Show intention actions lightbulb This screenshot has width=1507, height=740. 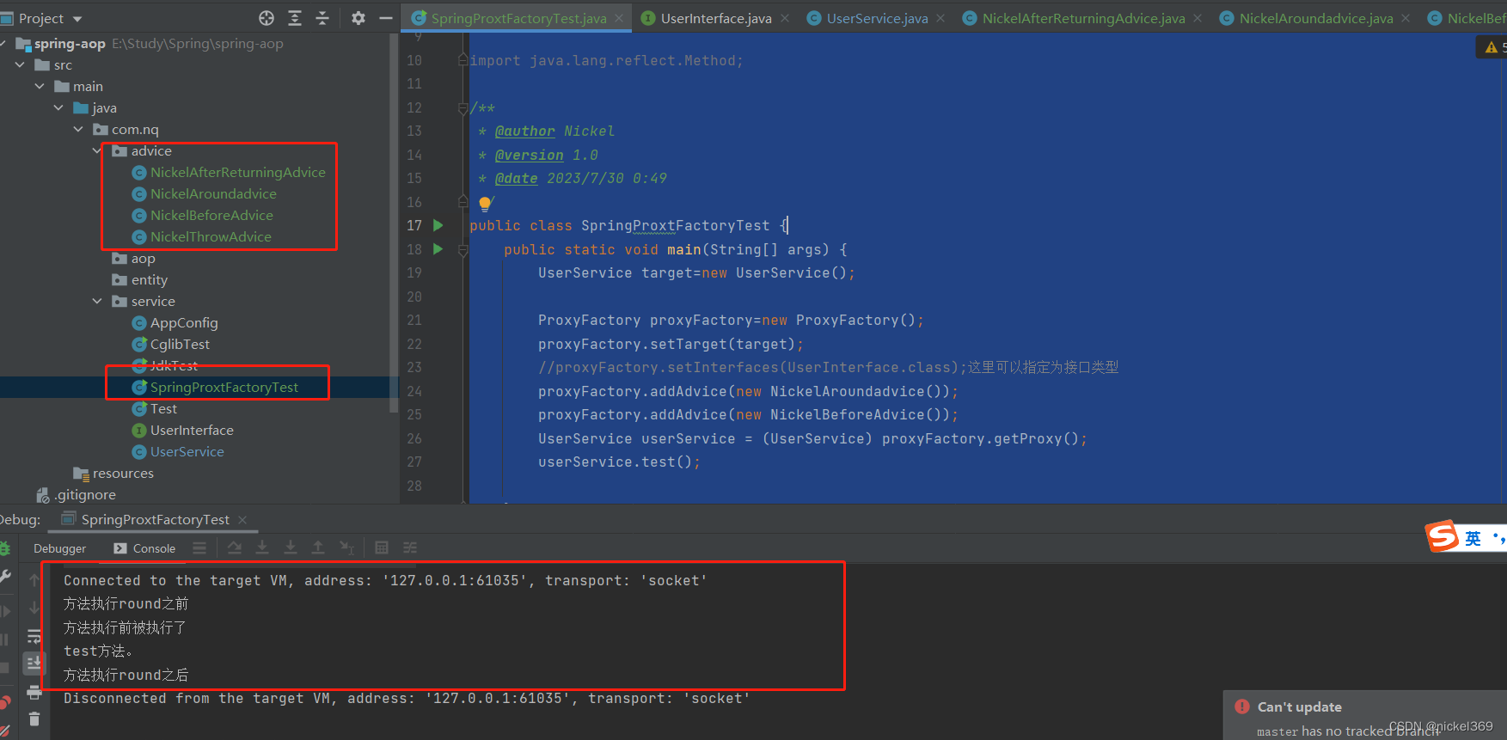pos(485,204)
